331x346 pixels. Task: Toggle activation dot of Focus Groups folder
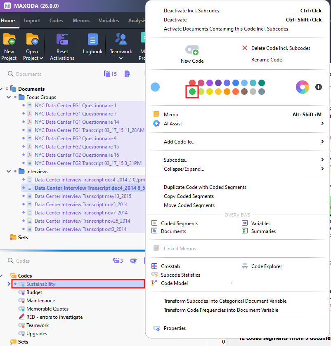[15, 97]
